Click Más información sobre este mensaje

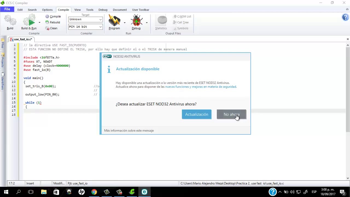coord(129,131)
